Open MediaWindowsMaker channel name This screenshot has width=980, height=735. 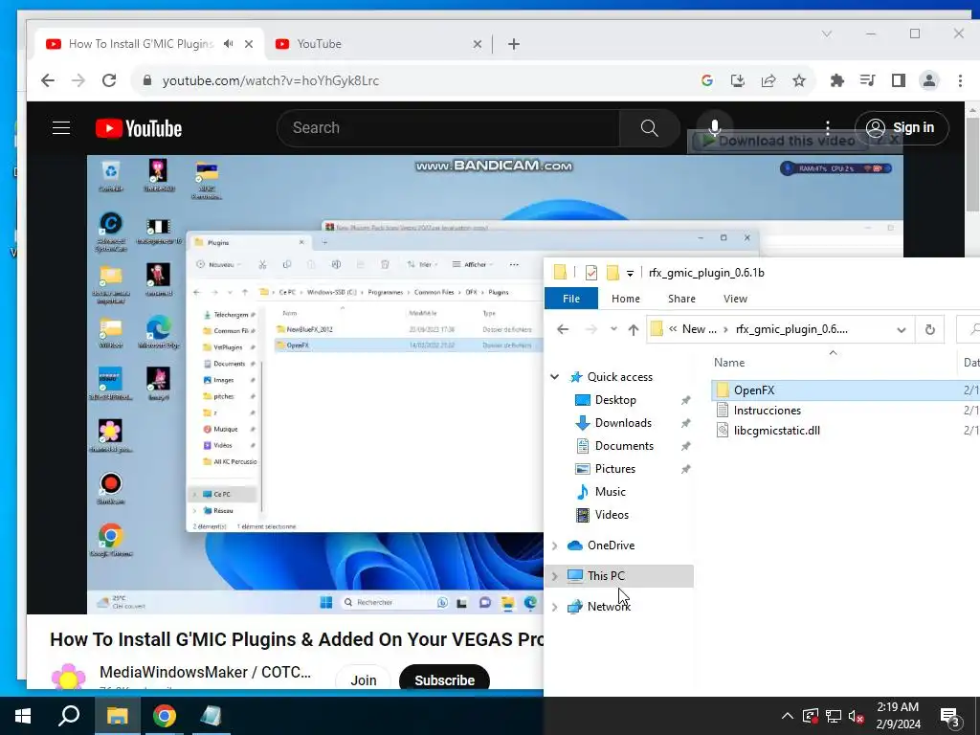(205, 672)
